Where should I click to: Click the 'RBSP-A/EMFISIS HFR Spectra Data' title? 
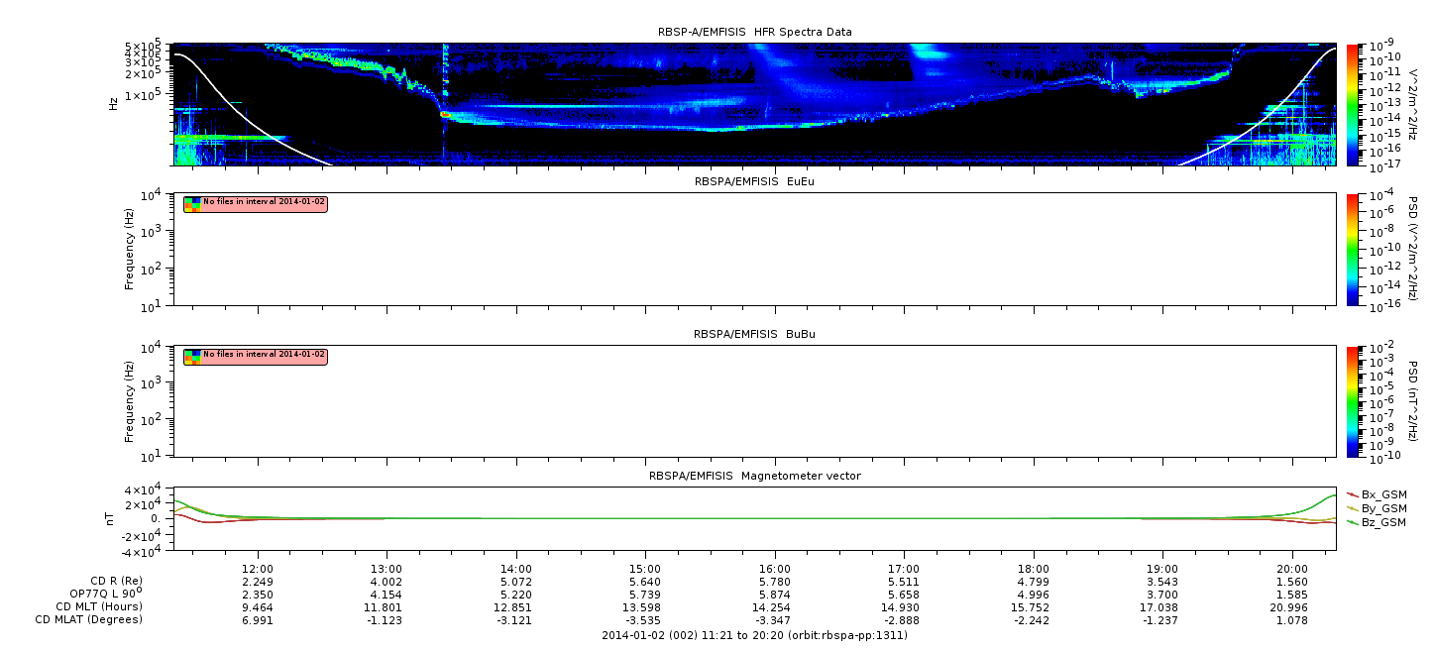click(754, 32)
